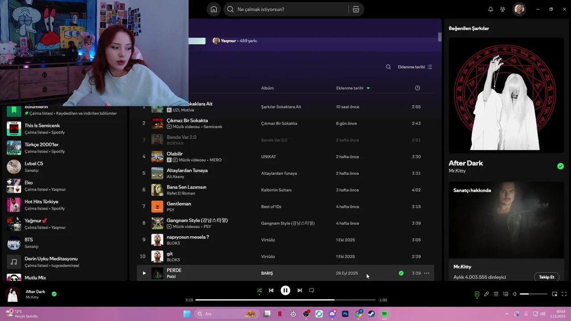Click the playlist scrollbar thumb
Viewport: 571px width, 321px height.
point(439,37)
